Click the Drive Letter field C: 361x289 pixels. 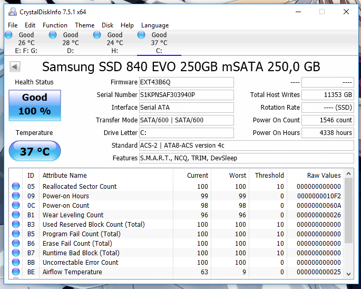[187, 133]
